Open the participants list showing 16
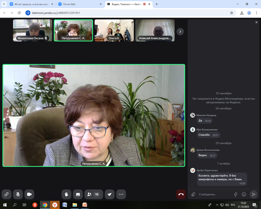Viewport: 261px width, 209px height. pyautogui.click(x=94, y=194)
